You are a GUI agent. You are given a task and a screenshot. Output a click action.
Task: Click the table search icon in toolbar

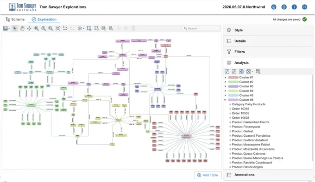111,29
